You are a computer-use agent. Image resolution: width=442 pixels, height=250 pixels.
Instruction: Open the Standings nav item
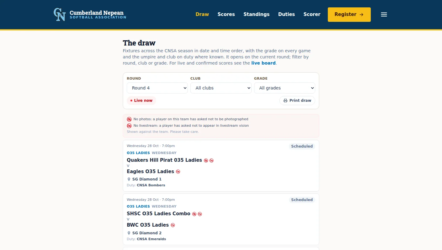[x=257, y=14]
